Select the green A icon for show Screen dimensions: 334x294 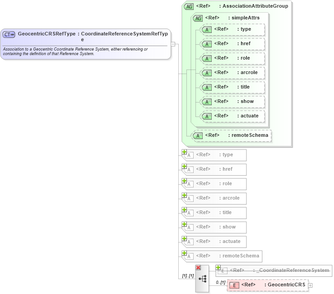tap(207, 102)
